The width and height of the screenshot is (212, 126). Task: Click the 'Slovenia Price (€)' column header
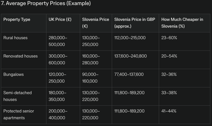coord(95,23)
